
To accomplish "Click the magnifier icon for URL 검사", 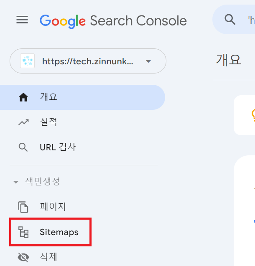I will click(23, 147).
